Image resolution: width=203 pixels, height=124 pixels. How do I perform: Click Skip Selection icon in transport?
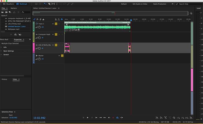(122, 117)
